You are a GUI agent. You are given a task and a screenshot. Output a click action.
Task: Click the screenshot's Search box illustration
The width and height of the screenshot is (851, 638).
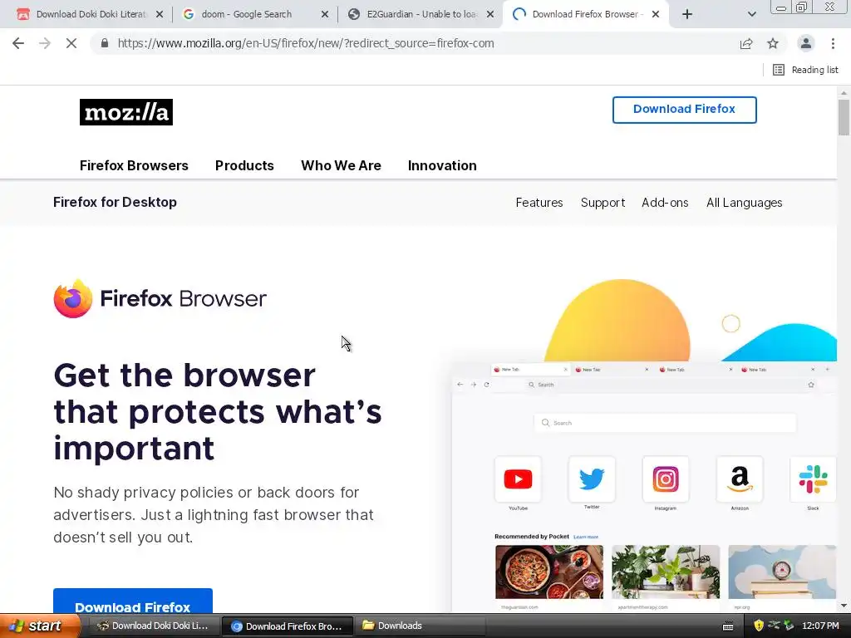tap(666, 423)
